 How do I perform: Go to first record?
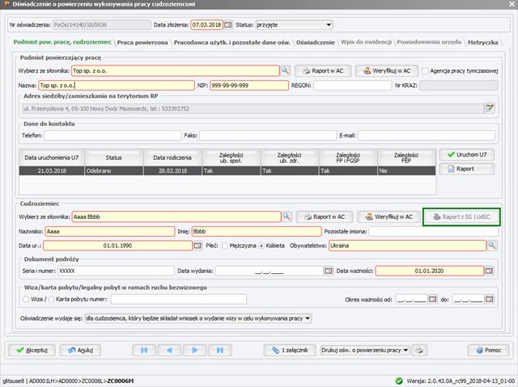pos(144,350)
